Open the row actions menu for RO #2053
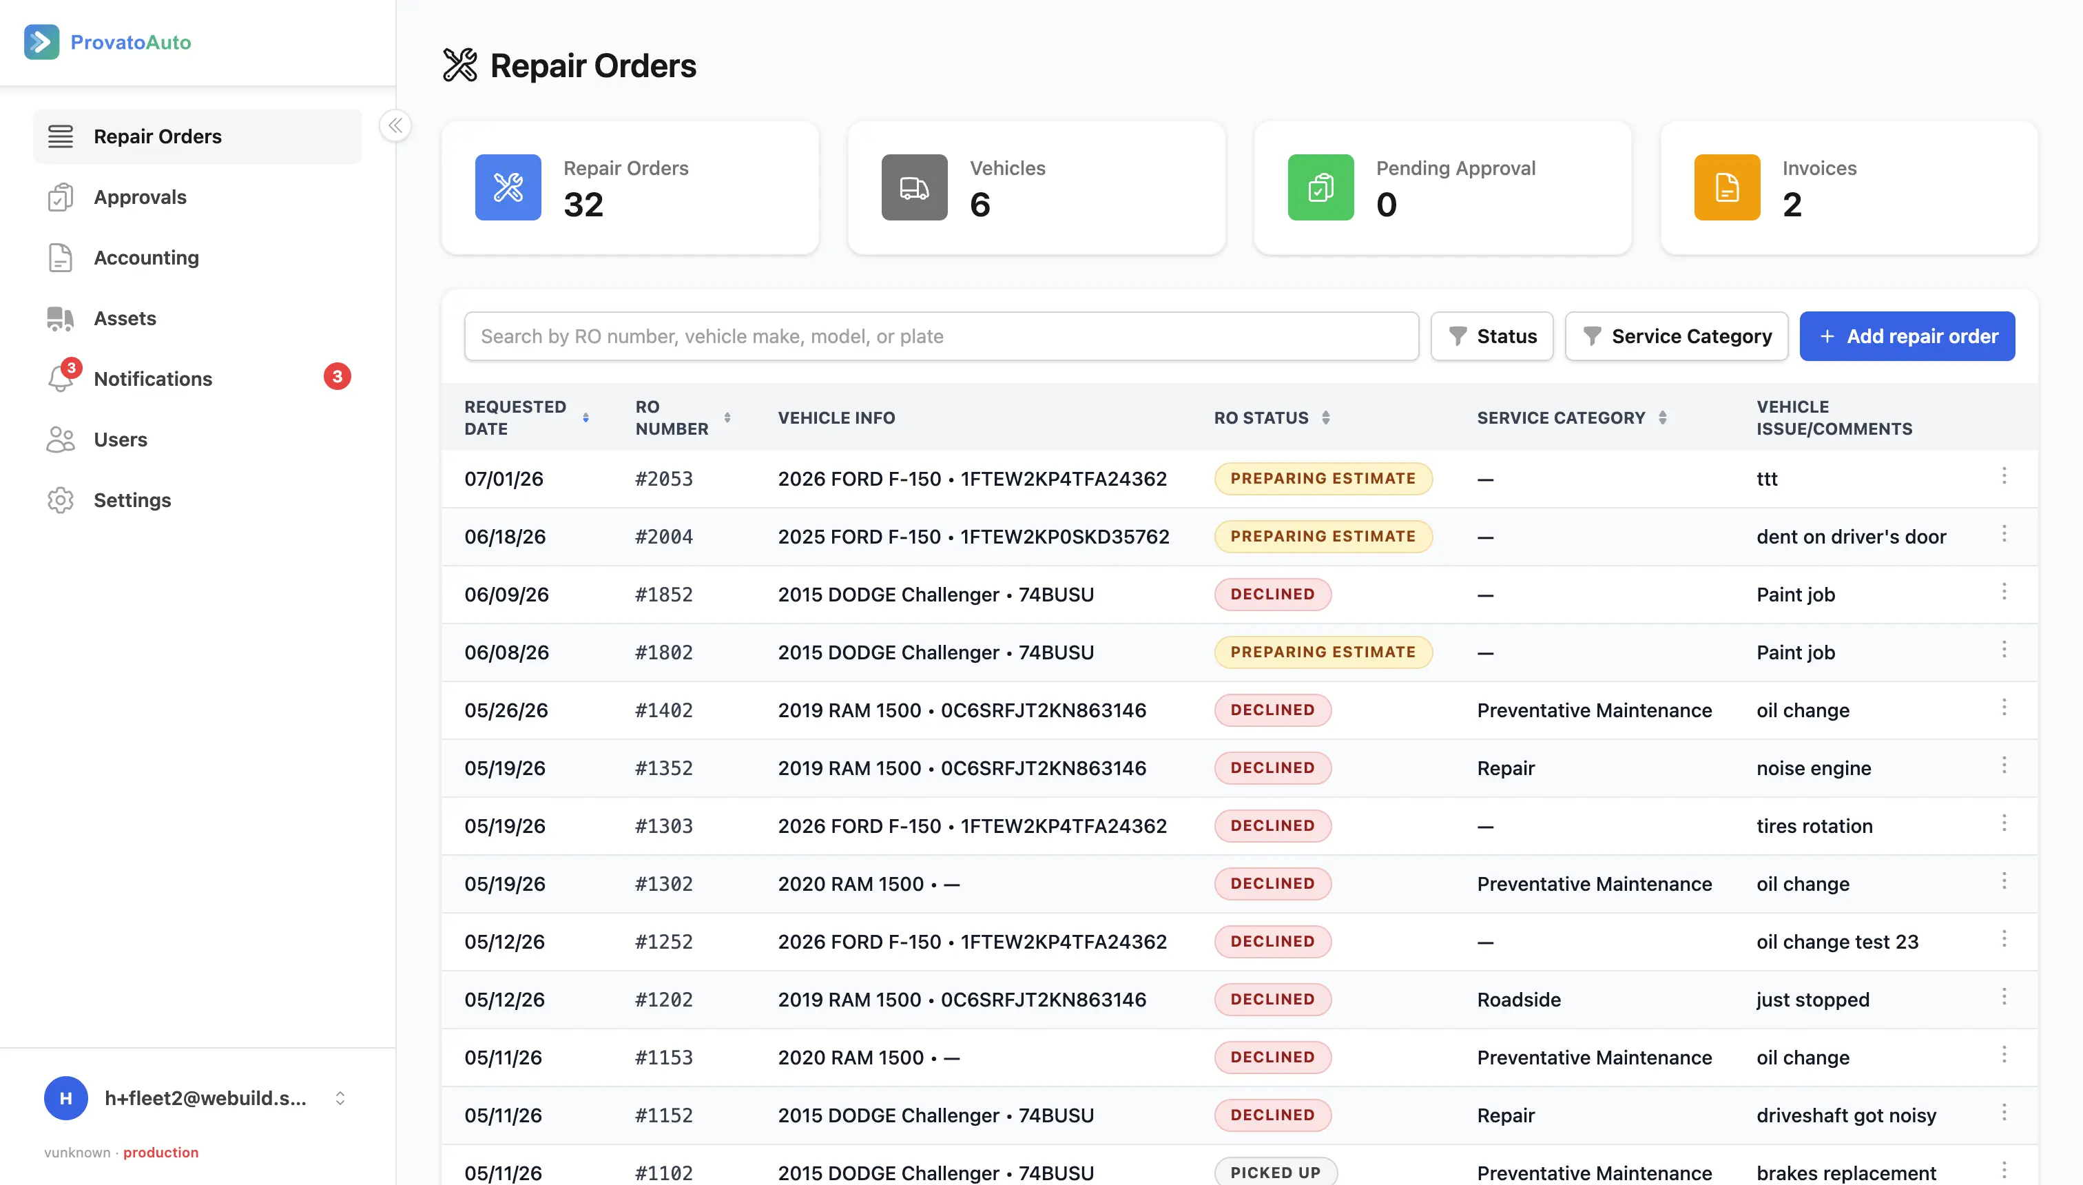The width and height of the screenshot is (2083, 1185). click(x=2004, y=476)
